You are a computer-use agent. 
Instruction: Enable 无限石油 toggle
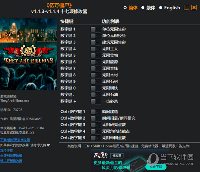pyautogui.click(x=96, y=95)
